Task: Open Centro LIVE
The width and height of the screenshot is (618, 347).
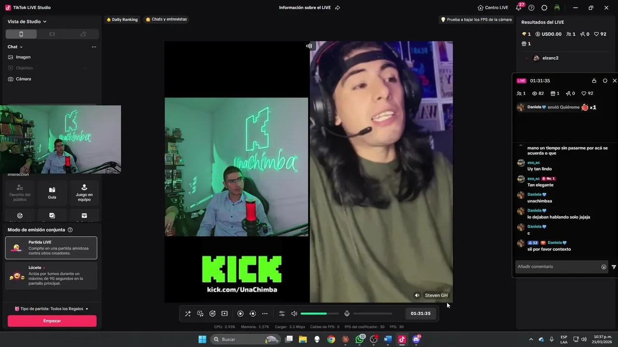Action: click(493, 8)
